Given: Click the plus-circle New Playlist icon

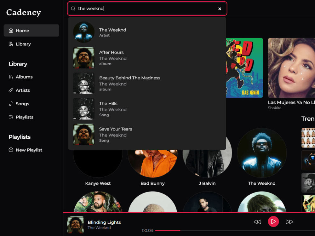Looking at the screenshot, I should coord(11,150).
